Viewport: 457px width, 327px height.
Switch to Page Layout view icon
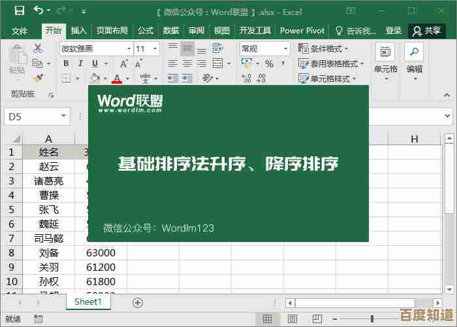(x=292, y=319)
